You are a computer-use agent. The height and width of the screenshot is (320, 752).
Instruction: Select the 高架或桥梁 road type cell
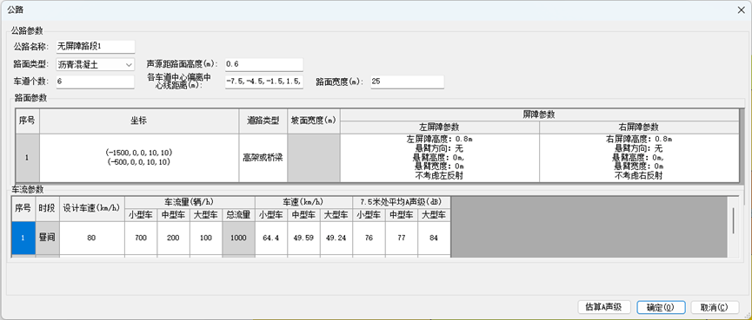pos(263,158)
